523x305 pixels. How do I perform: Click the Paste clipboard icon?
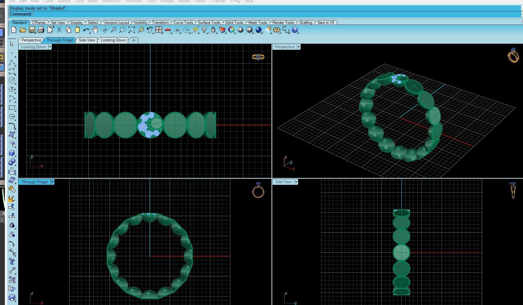click(x=77, y=30)
